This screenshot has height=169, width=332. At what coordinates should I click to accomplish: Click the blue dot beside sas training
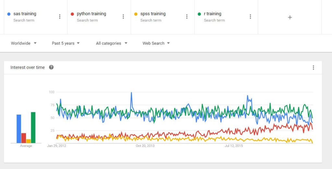(9, 14)
